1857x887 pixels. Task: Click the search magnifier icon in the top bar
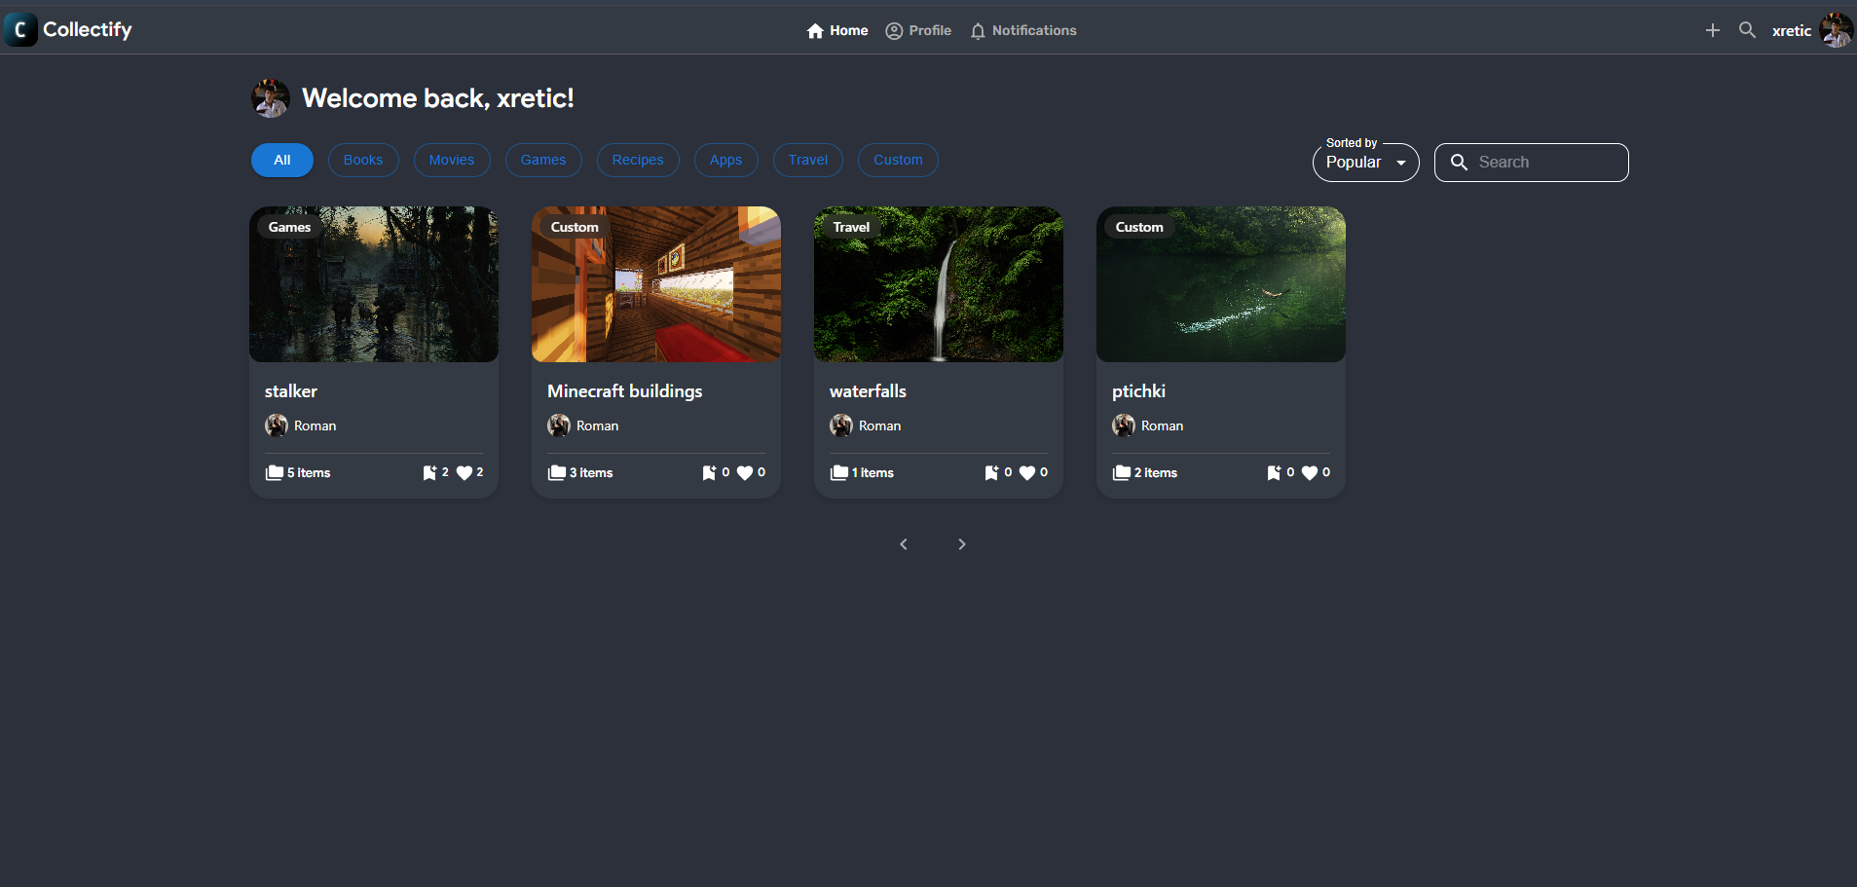1747,30
